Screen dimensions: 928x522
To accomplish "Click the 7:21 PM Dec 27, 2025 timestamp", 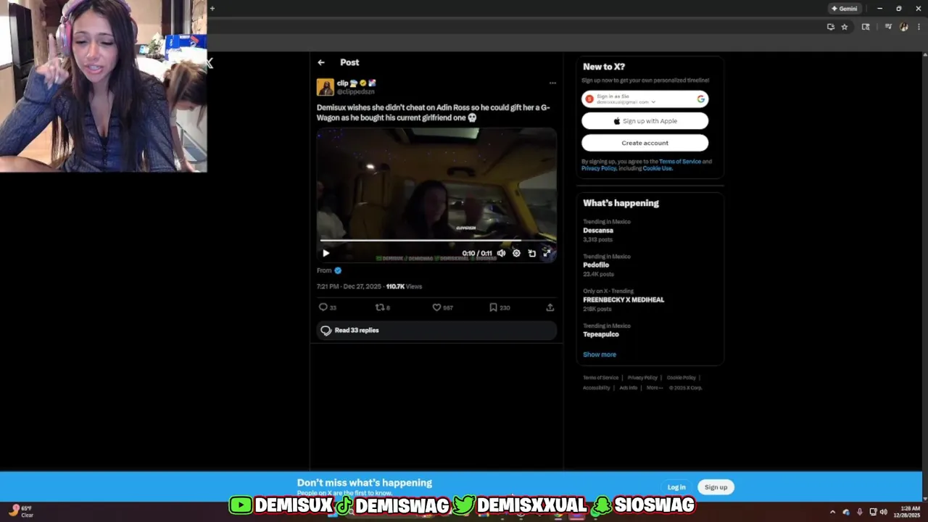I will [x=349, y=286].
